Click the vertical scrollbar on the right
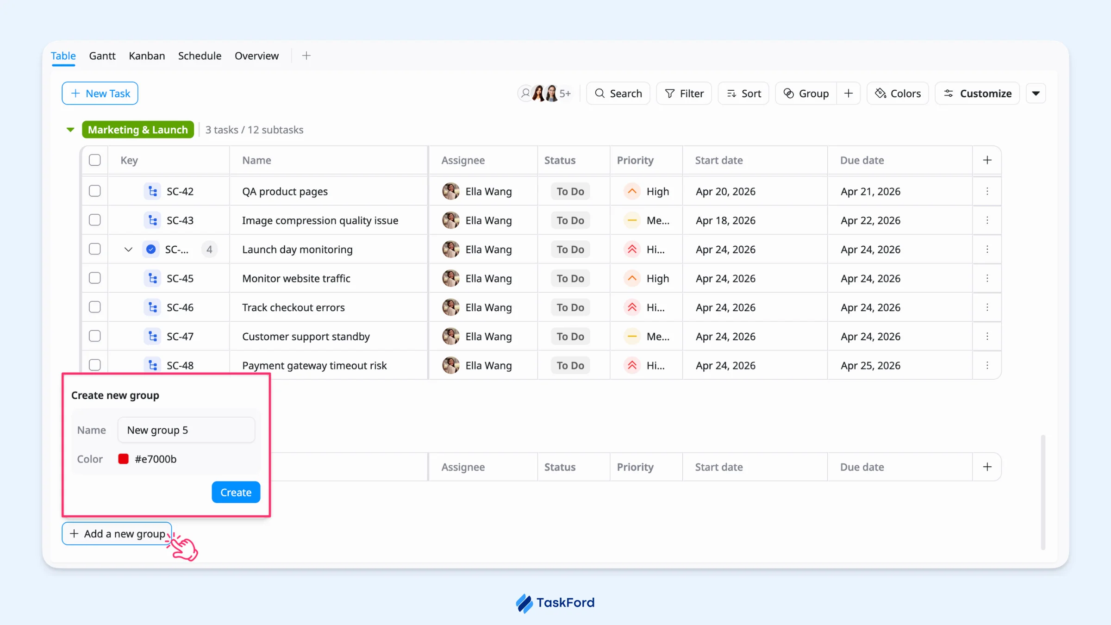This screenshot has width=1111, height=625. tap(1043, 492)
